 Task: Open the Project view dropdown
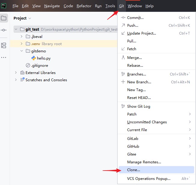30,18
